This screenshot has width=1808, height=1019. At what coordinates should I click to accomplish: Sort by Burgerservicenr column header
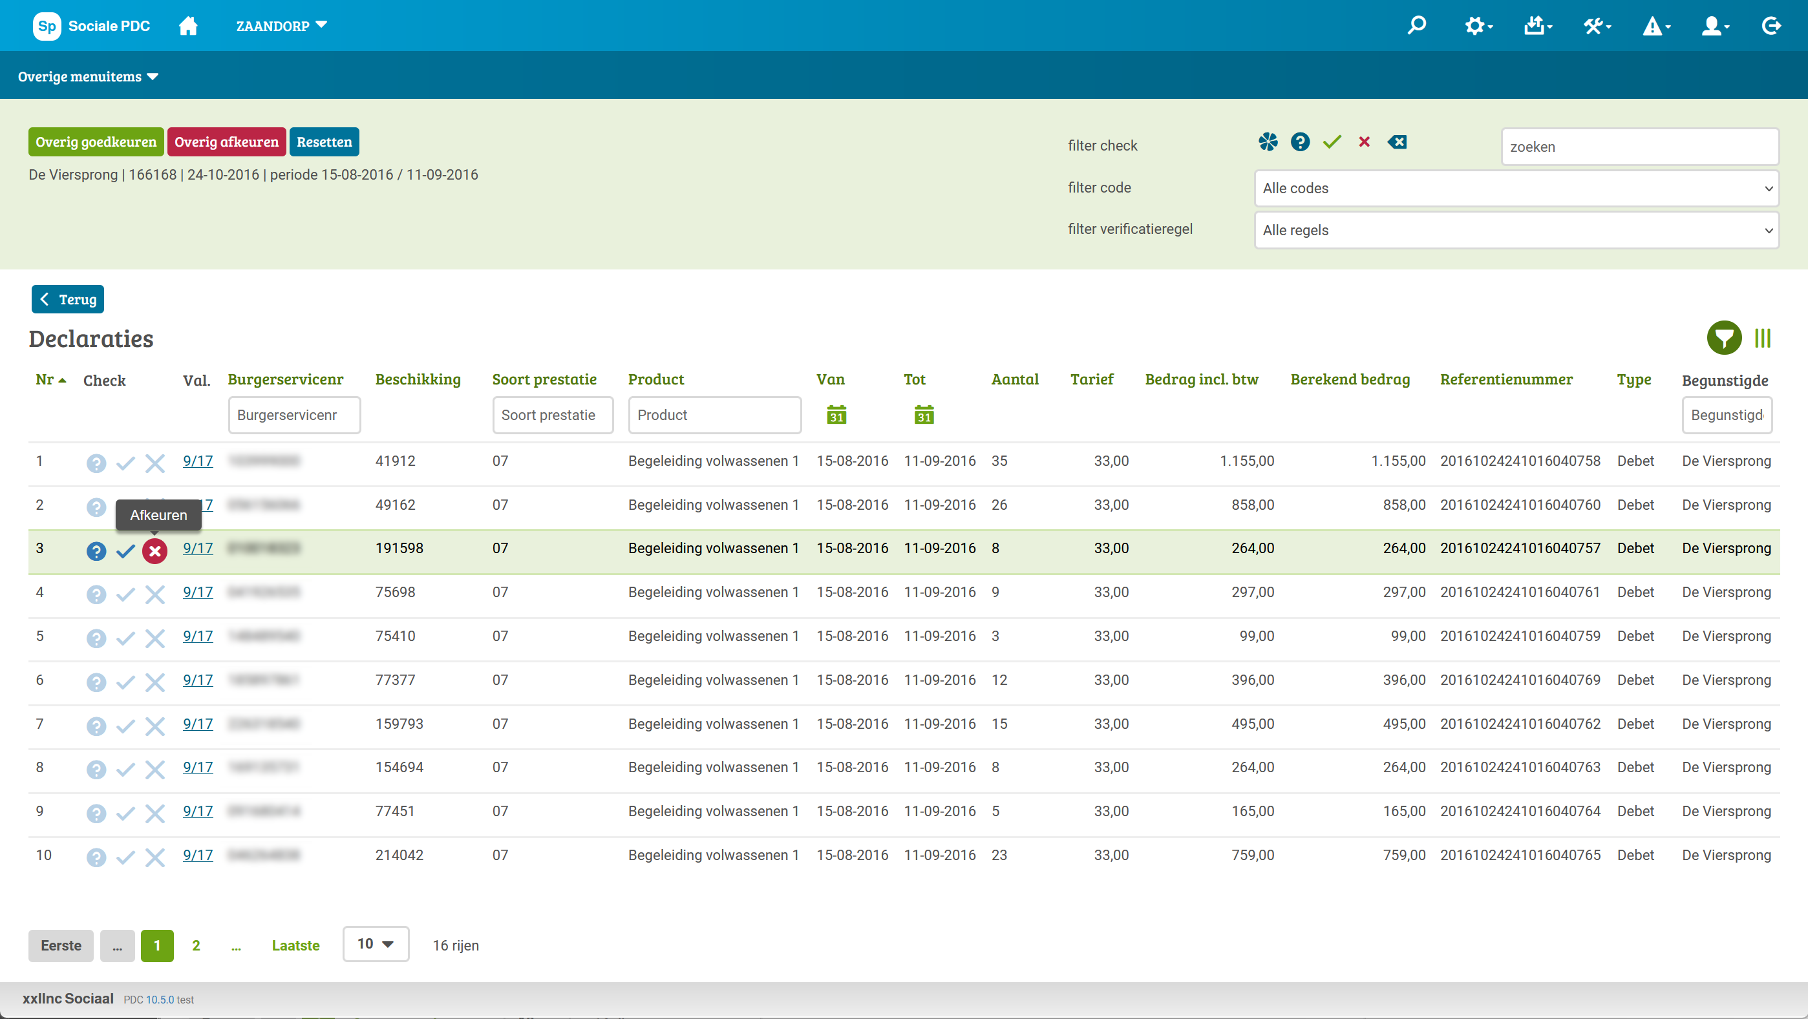click(x=286, y=380)
